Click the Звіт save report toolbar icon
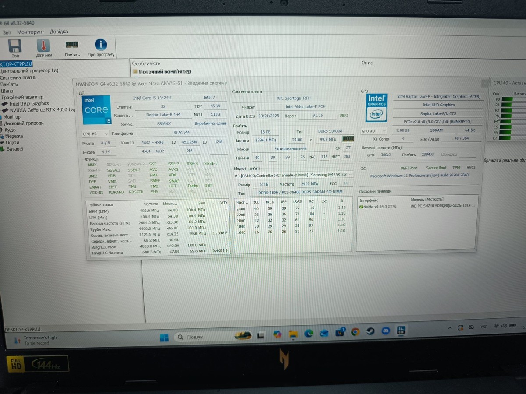The image size is (526, 394). pos(15,46)
